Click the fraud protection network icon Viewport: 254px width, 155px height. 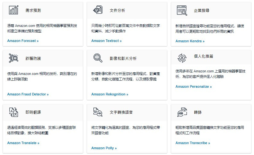(x=13, y=58)
